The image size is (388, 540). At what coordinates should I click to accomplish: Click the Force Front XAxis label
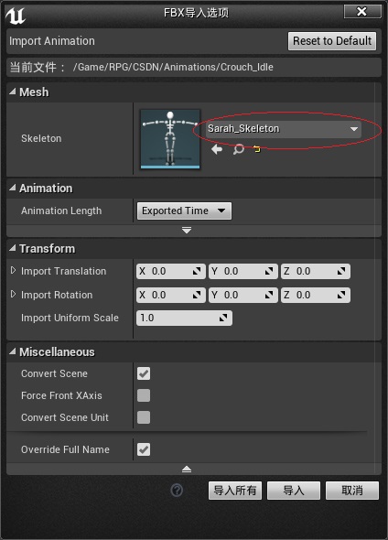point(61,395)
